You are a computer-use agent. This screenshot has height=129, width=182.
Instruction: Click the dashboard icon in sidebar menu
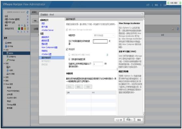[x=6, y=43]
